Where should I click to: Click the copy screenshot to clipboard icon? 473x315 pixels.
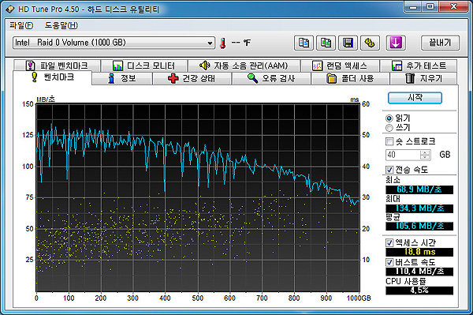pos(326,43)
